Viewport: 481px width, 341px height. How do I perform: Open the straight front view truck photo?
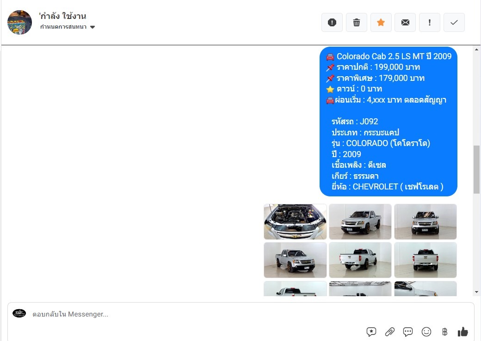(425, 222)
